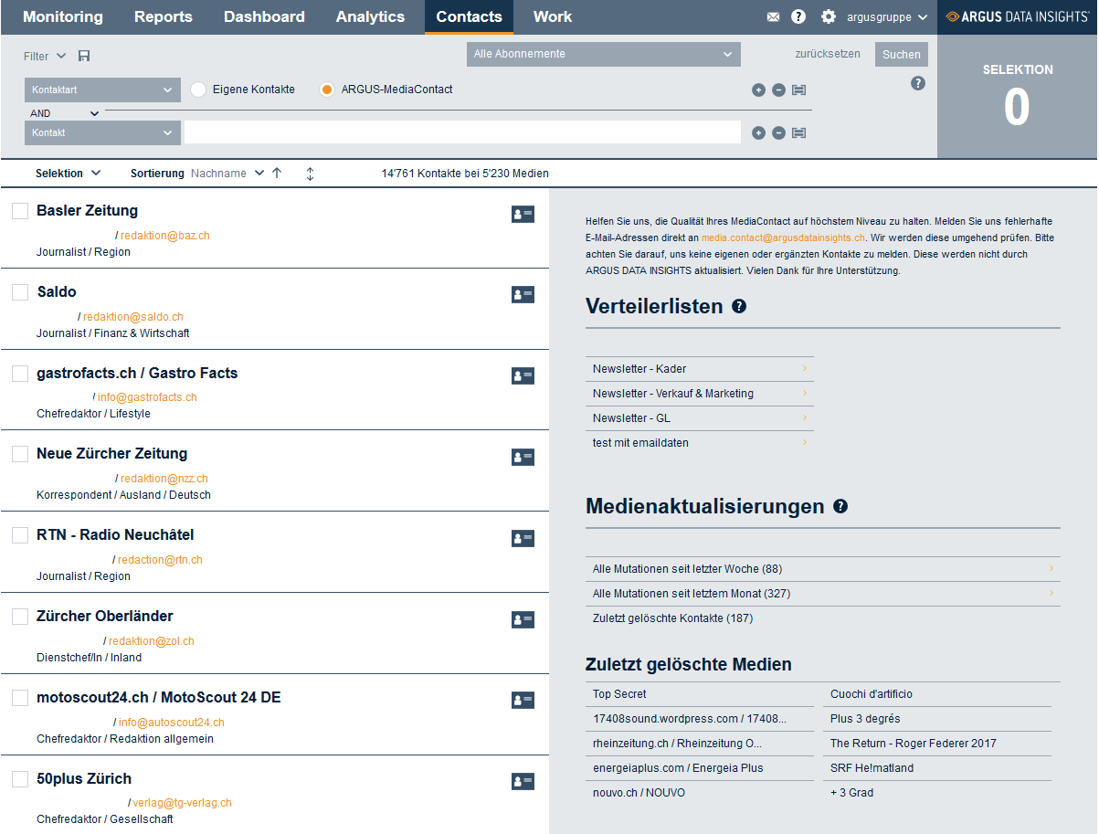Go to the Reports tab
The image size is (1099, 834).
click(x=164, y=16)
